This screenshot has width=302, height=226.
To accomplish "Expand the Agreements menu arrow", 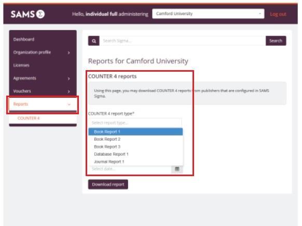I will pos(69,78).
